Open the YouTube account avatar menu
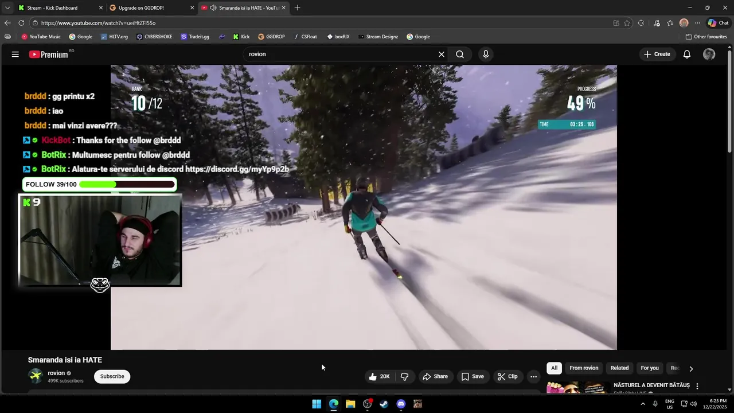734x413 pixels. click(x=709, y=54)
